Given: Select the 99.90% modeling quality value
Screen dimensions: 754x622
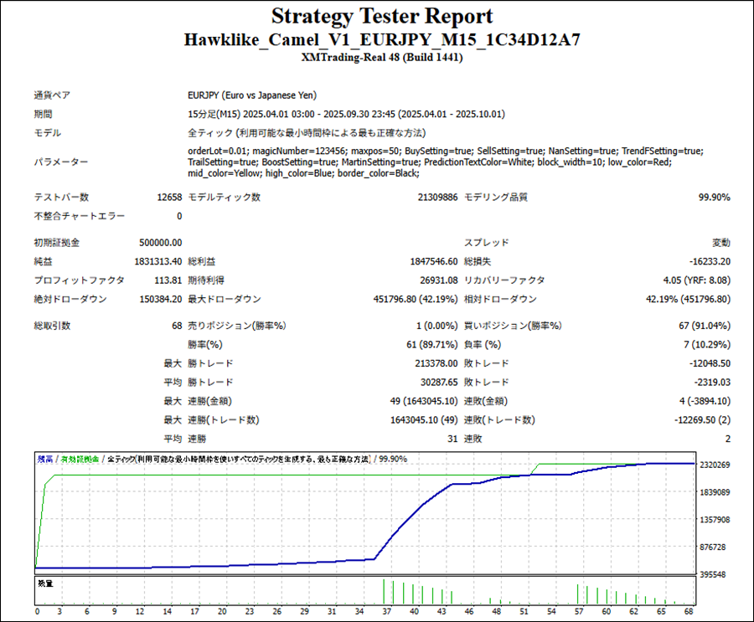Looking at the screenshot, I should [714, 198].
